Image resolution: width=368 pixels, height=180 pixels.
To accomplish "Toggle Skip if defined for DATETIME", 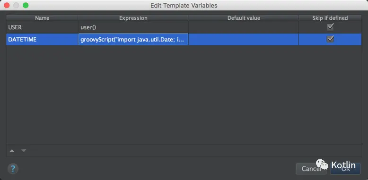I will 330,39.
